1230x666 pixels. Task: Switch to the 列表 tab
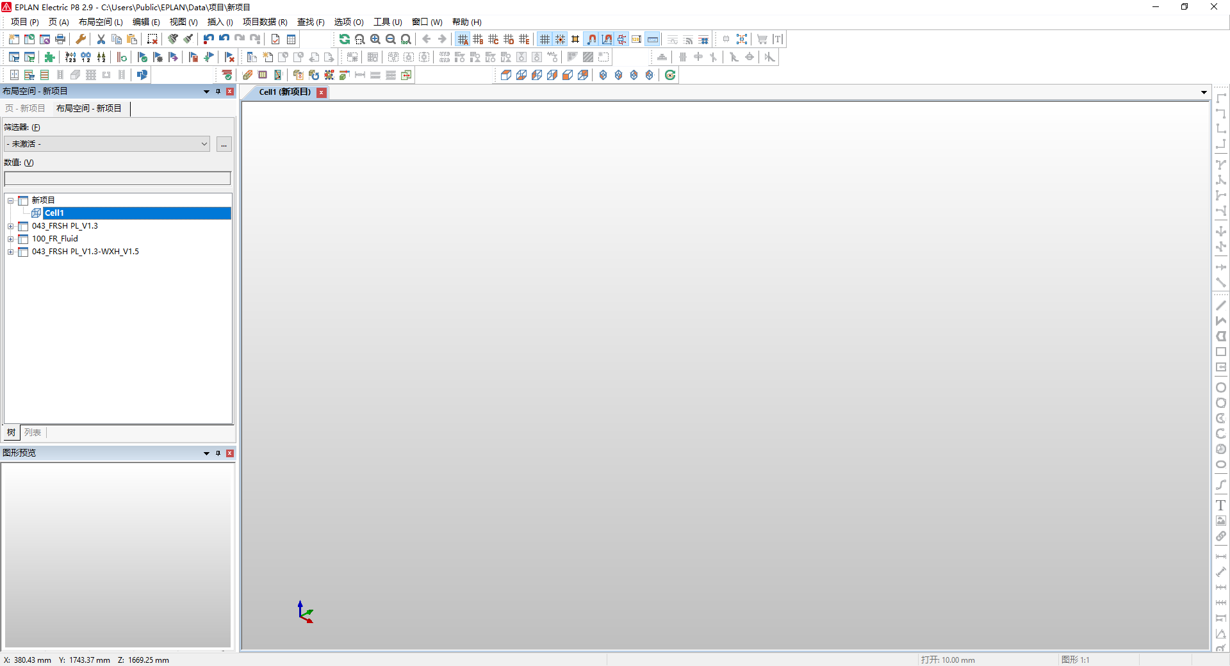click(33, 433)
